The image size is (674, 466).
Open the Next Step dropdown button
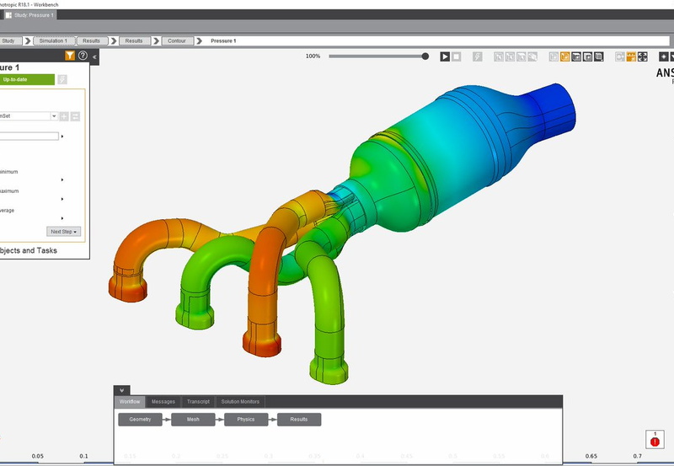[x=64, y=231]
